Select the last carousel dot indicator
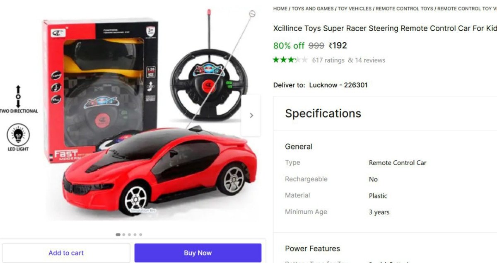 coord(140,234)
